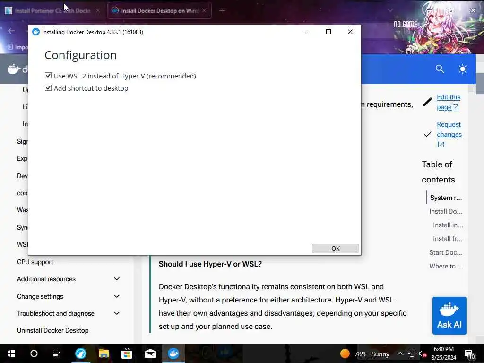Toggle Add shortcut to desktop checkbox
The height and width of the screenshot is (363, 484).
pos(48,88)
